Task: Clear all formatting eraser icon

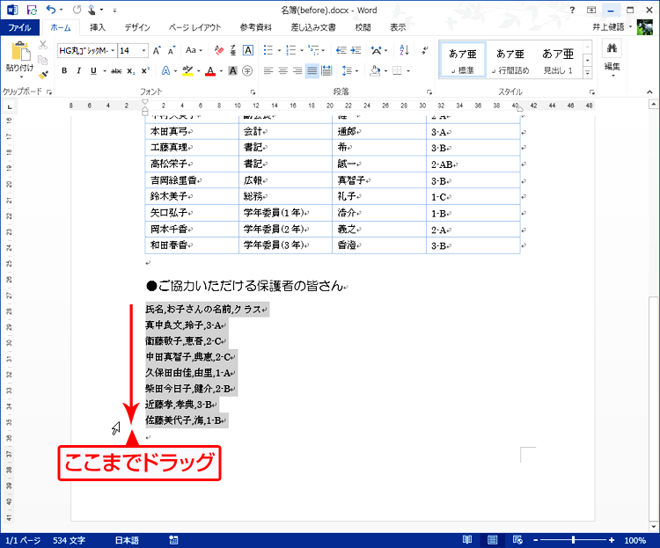Action: [x=219, y=50]
